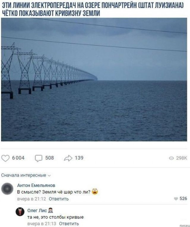Open Олег Лис's profile name

tap(37, 210)
